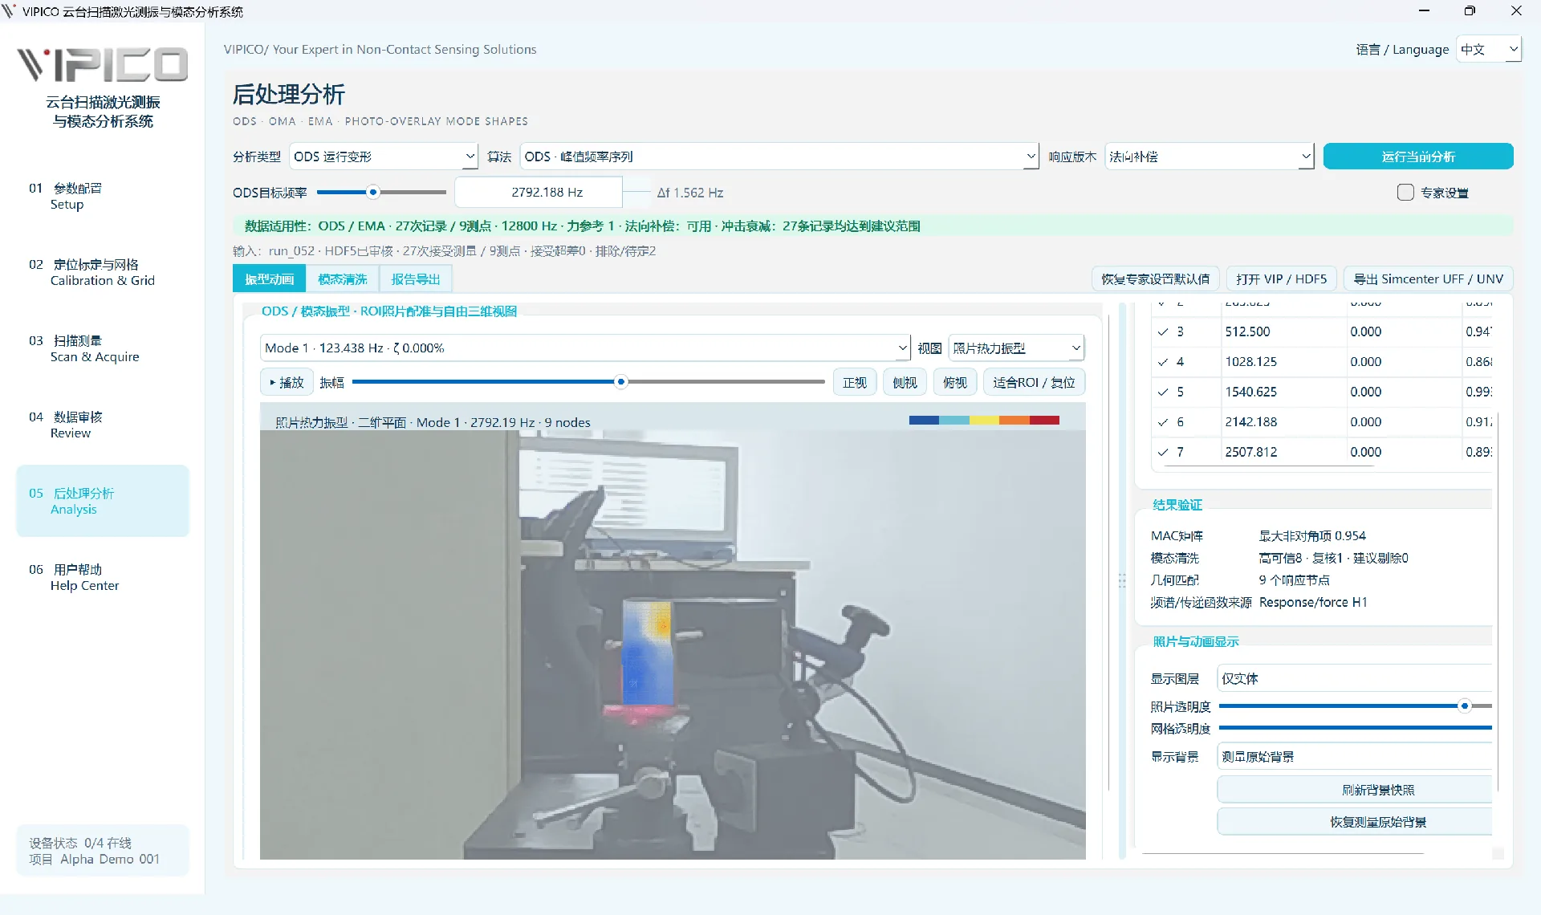Screen dimensions: 1541x915
Task: Open the 显示图层 仅实体 dropdown
Action: click(1354, 678)
